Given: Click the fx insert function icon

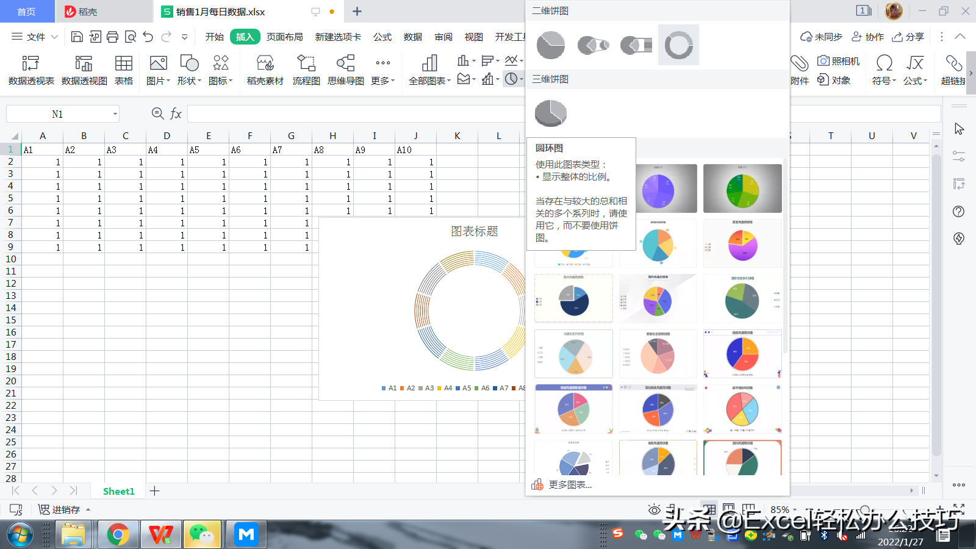Looking at the screenshot, I should tap(176, 113).
